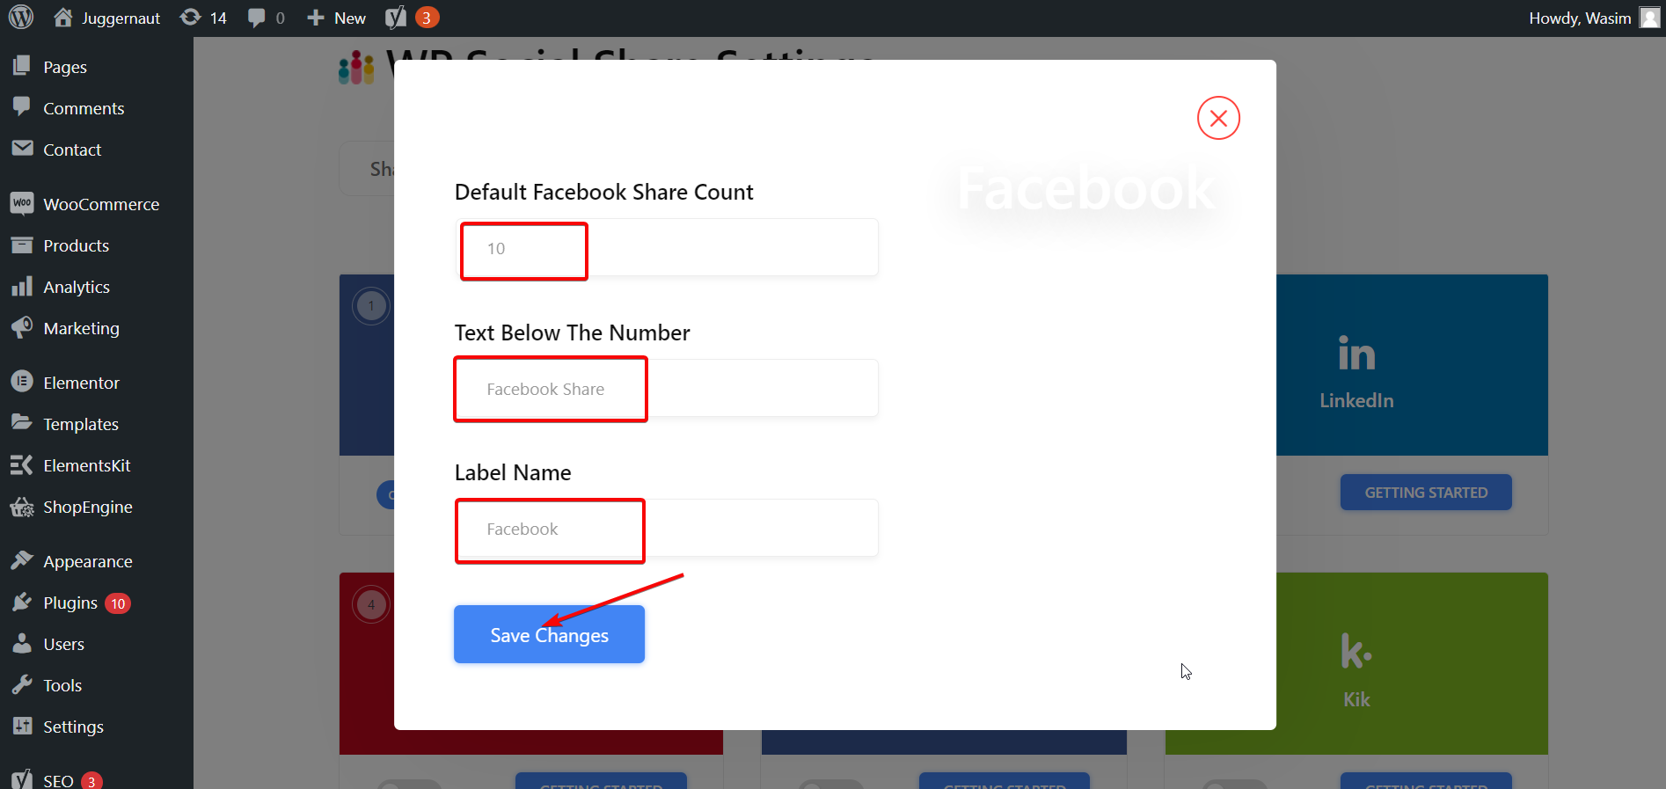The width and height of the screenshot is (1666, 789).
Task: Click the Contact envelope icon
Action: point(22,148)
